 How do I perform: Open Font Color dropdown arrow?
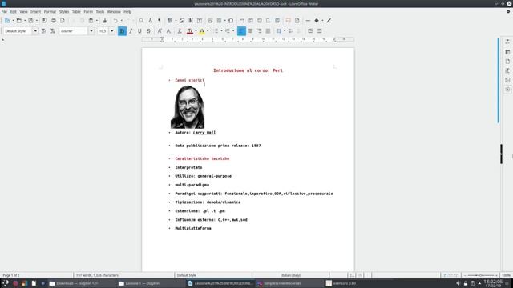pyautogui.click(x=196, y=31)
